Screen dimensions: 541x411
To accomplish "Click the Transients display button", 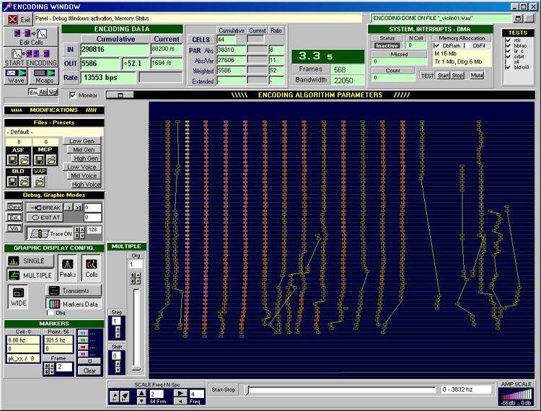I will point(74,290).
